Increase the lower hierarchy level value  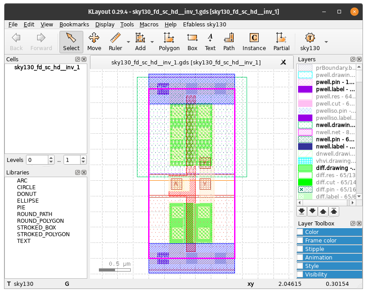click(51, 158)
